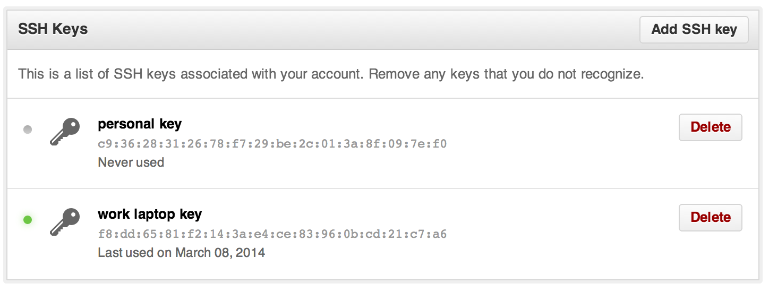This screenshot has height=292, width=769.
Task: Click the Last used on March 08, 2014 text
Action: click(x=181, y=252)
